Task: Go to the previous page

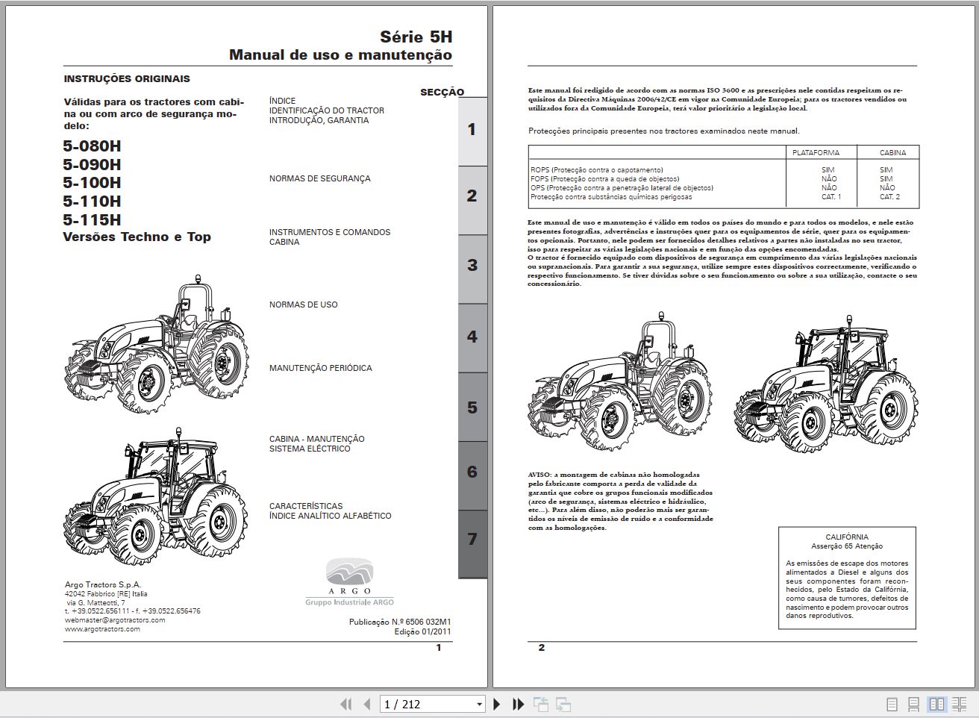Action: pos(366,704)
